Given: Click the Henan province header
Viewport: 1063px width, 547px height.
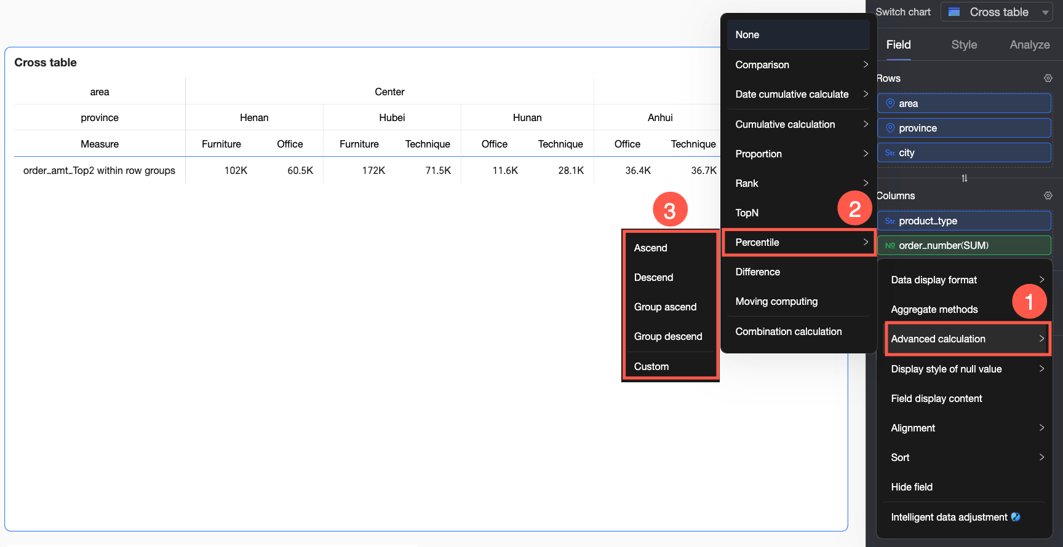Looking at the screenshot, I should pos(254,117).
